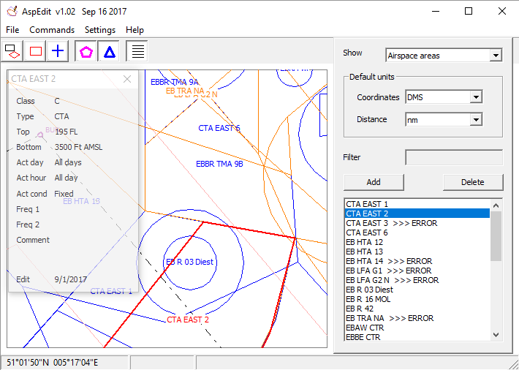Image resolution: width=519 pixels, height=370 pixels.
Task: Click the EBBR TMA 9B map label
Action: coord(219,164)
